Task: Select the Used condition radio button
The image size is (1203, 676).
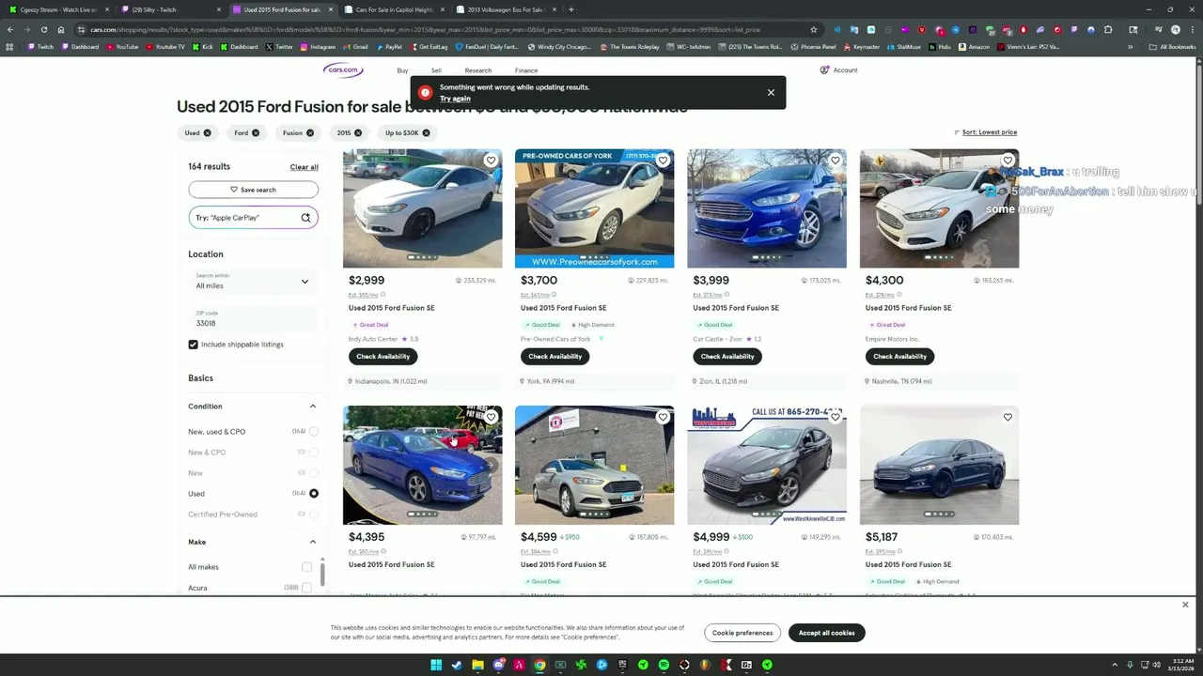Action: (x=314, y=494)
